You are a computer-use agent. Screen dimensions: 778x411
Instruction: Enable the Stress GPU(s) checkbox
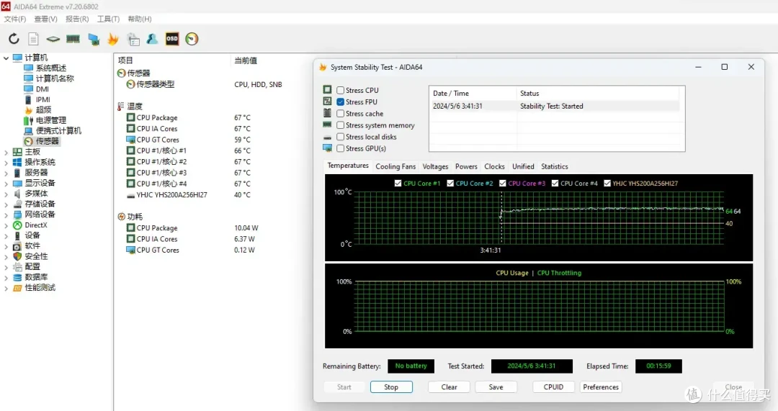[340, 148]
